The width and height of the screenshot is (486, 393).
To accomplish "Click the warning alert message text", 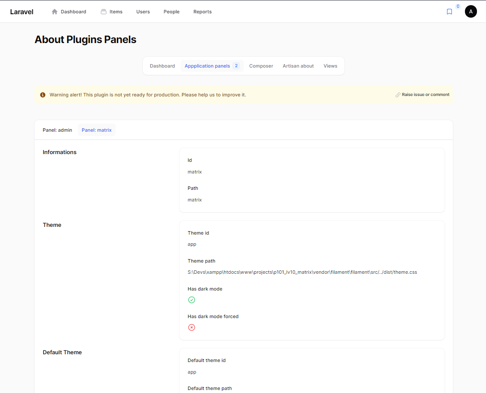I will (x=148, y=95).
